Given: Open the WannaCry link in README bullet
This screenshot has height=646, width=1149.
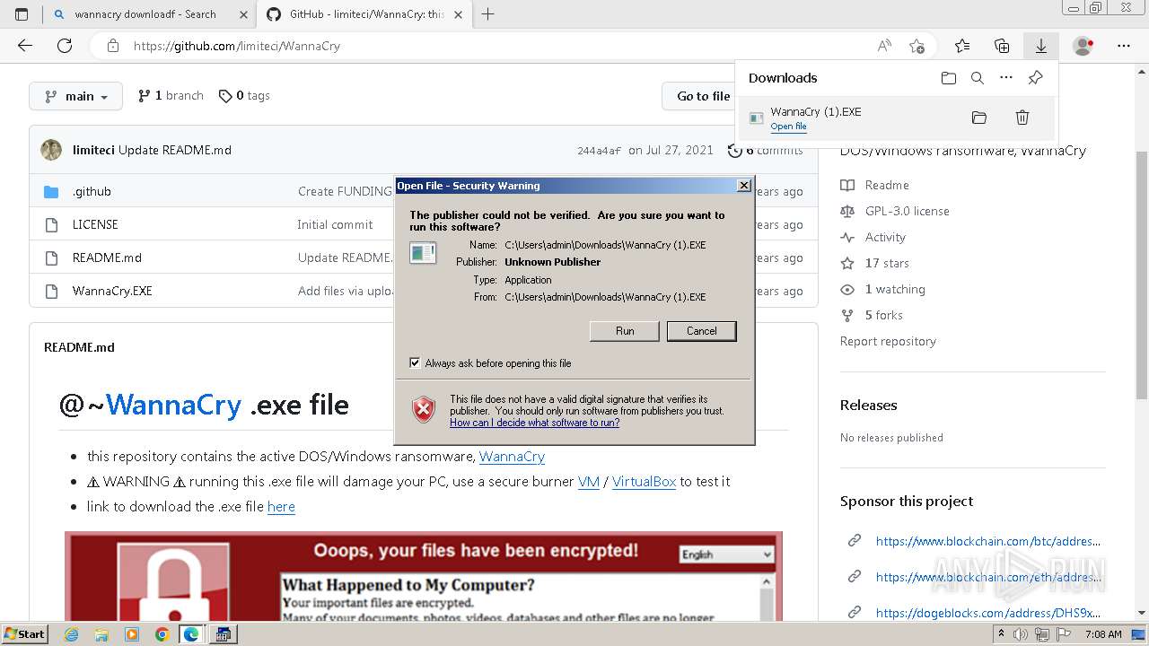Looking at the screenshot, I should tap(512, 456).
